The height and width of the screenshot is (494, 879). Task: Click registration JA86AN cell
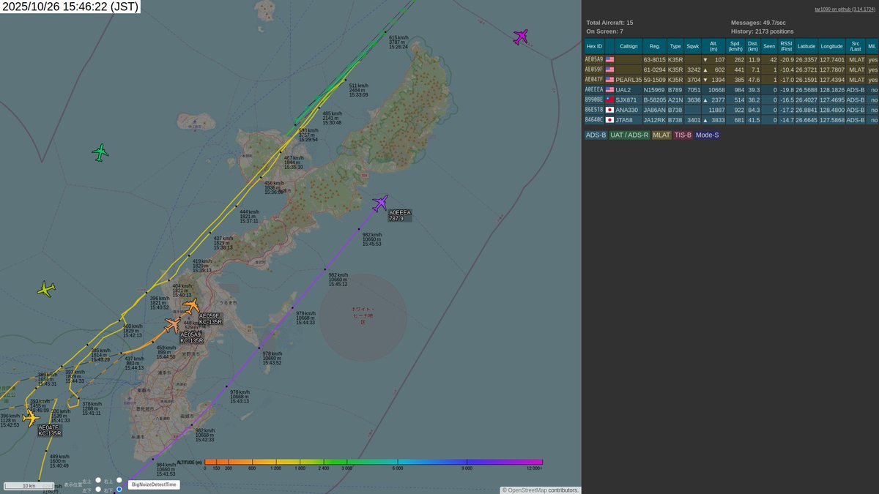655,110
